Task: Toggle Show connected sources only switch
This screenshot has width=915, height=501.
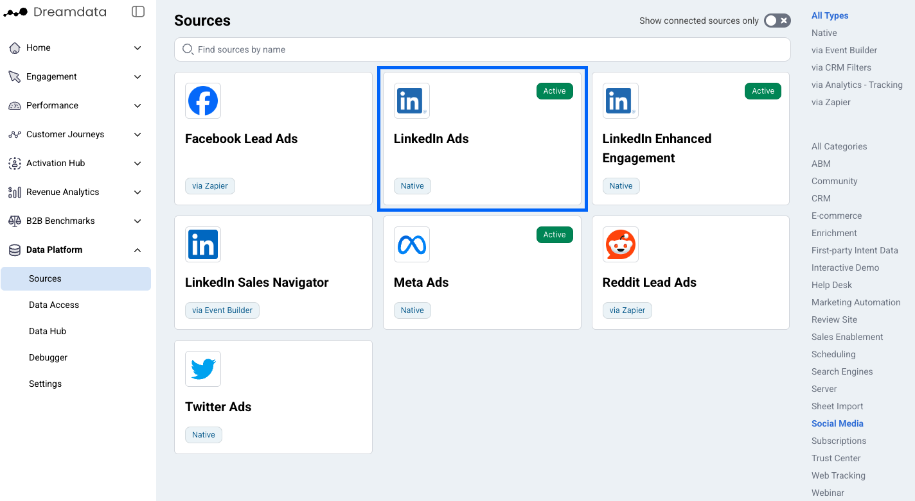Action: (x=777, y=21)
